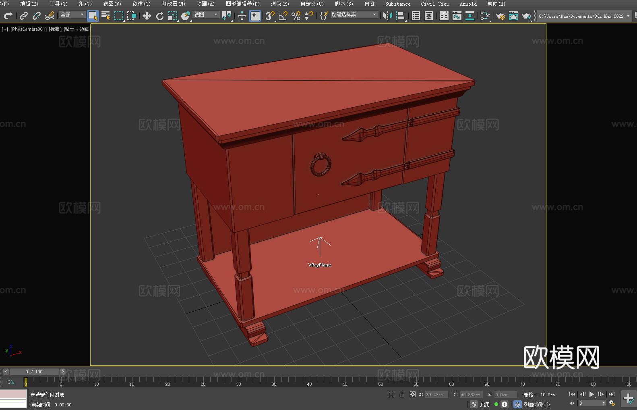The image size is (637, 410).
Task: Select the Move tool
Action: 147,16
